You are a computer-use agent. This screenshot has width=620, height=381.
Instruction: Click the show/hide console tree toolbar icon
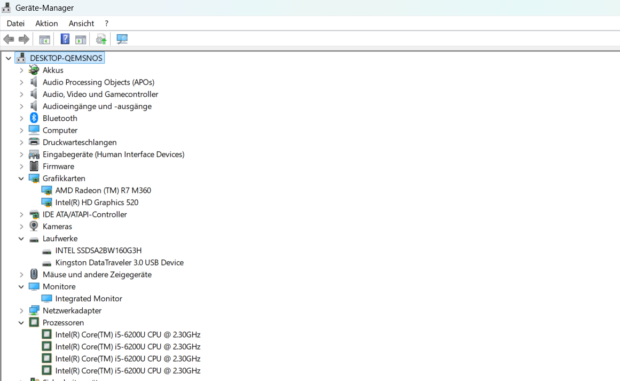point(44,39)
